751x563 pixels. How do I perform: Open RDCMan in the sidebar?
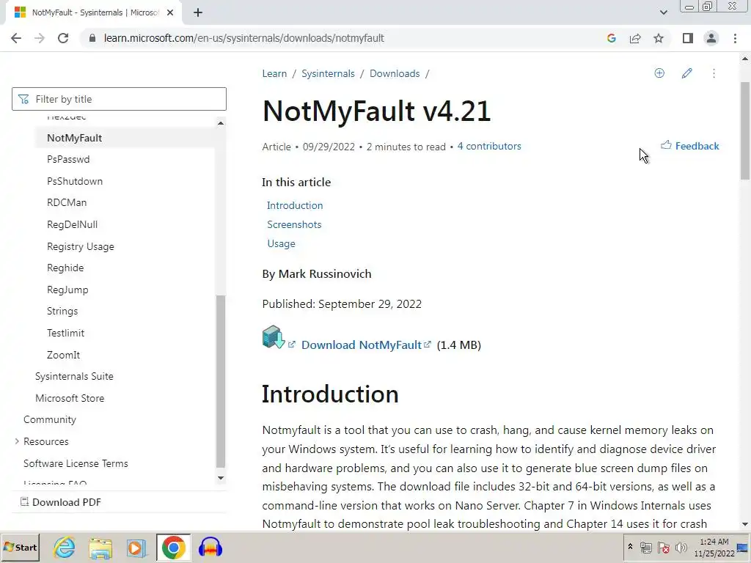(67, 202)
